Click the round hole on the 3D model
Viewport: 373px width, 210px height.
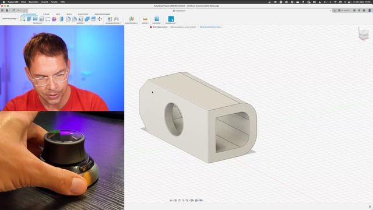point(174,119)
